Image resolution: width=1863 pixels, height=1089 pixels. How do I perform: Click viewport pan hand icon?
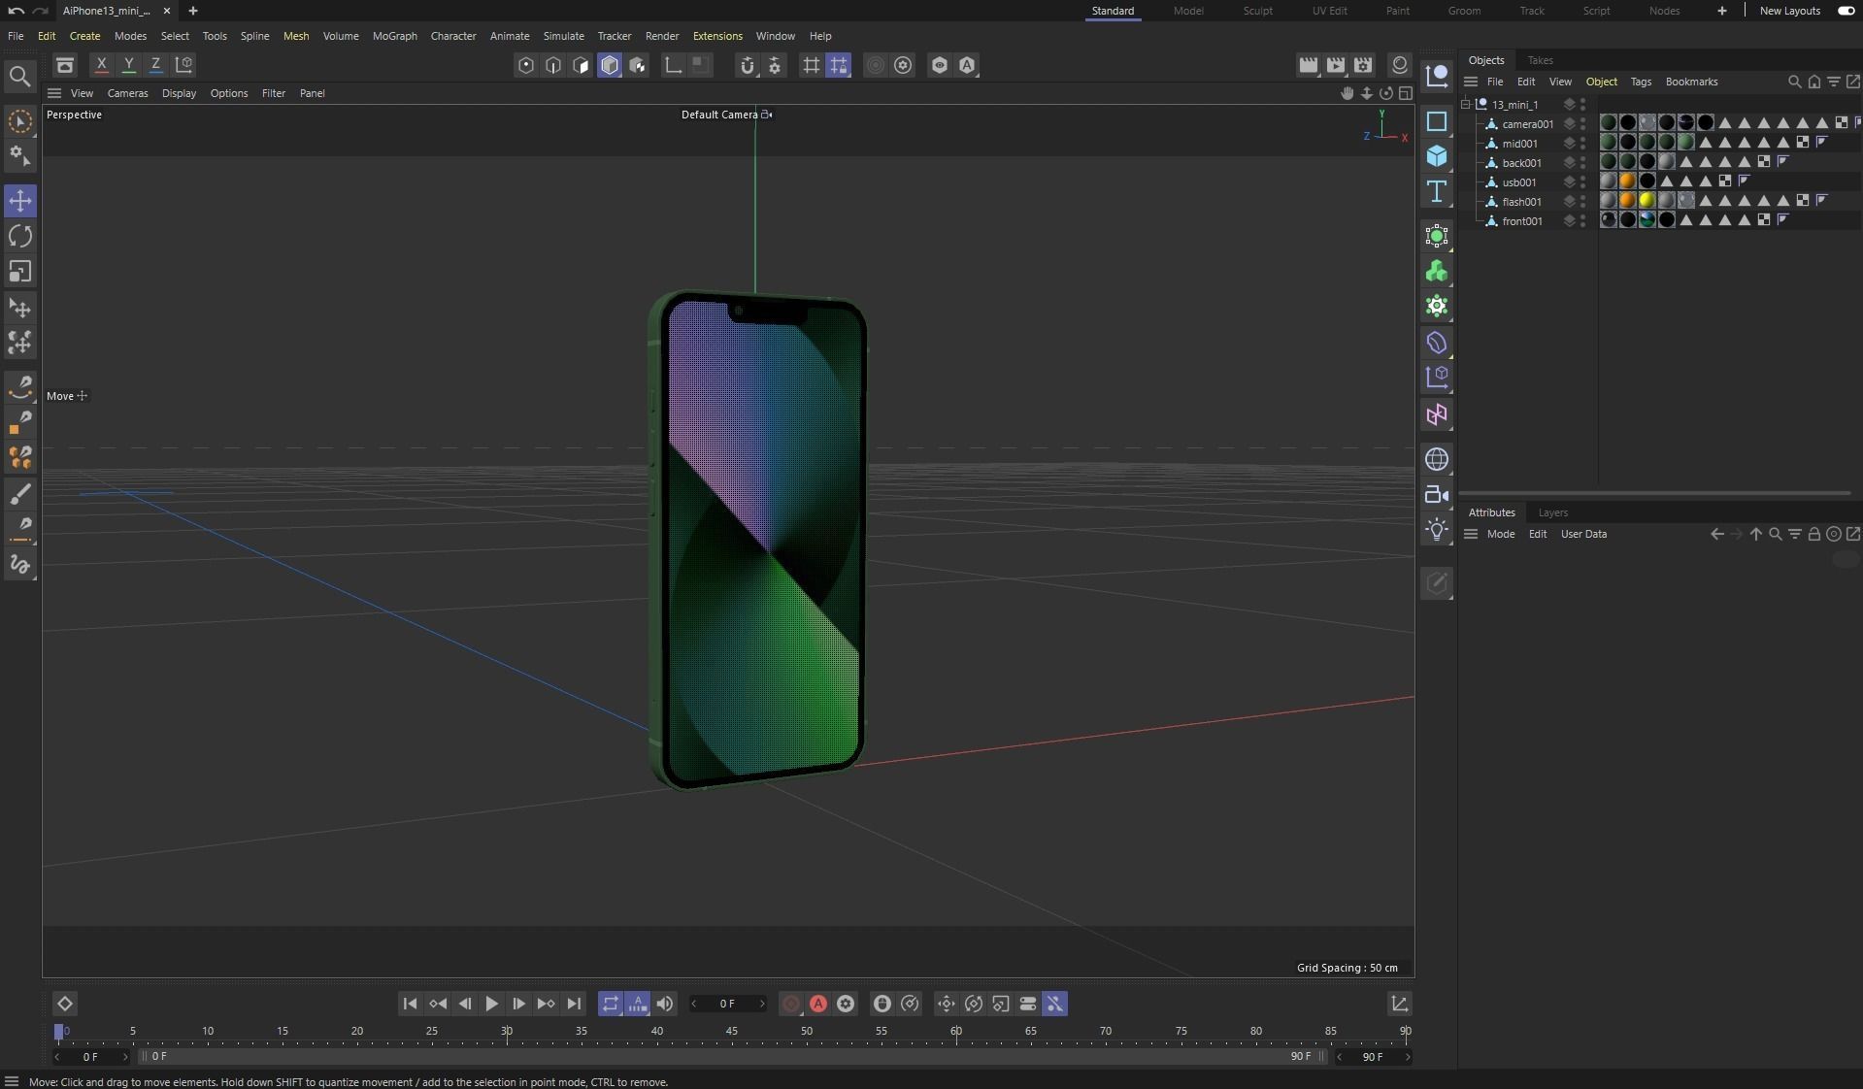(x=1347, y=93)
